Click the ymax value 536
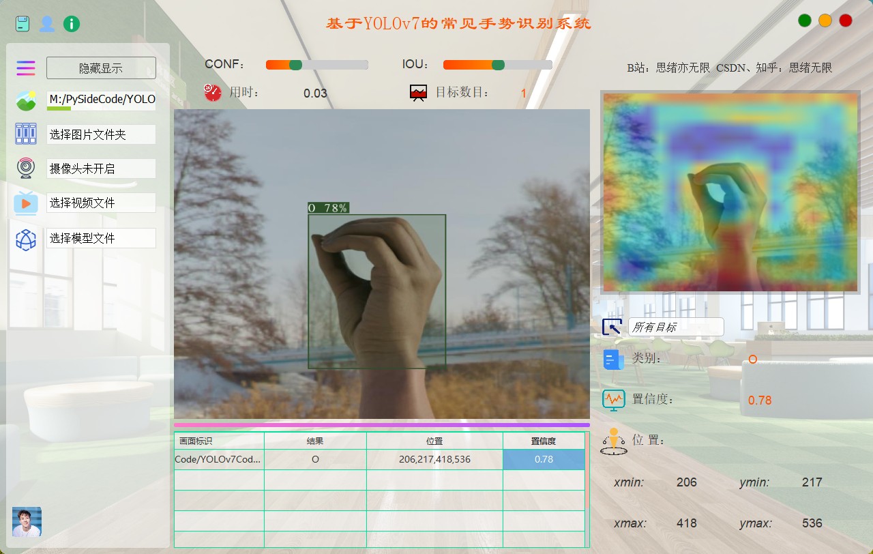Image resolution: width=873 pixels, height=554 pixels. [812, 523]
